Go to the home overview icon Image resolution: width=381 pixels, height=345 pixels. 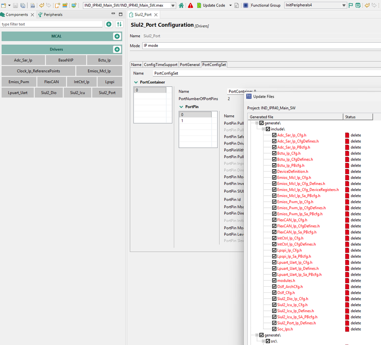(181, 5)
